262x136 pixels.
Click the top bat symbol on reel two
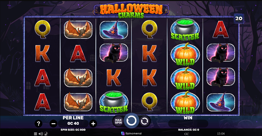tap(78, 29)
